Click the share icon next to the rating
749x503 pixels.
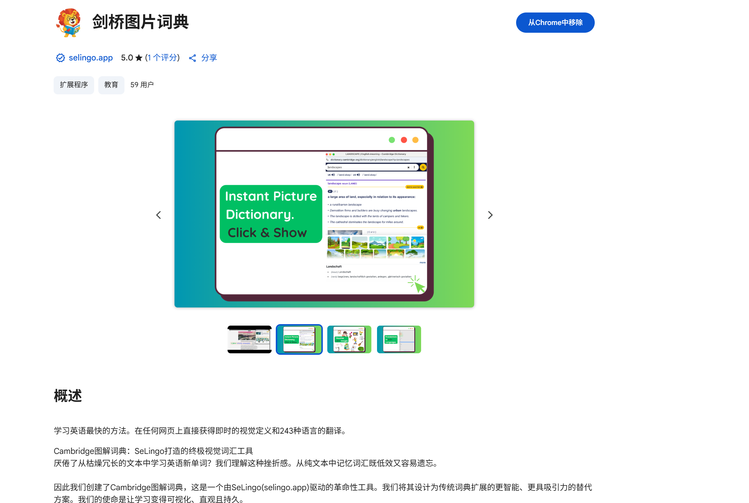[193, 58]
